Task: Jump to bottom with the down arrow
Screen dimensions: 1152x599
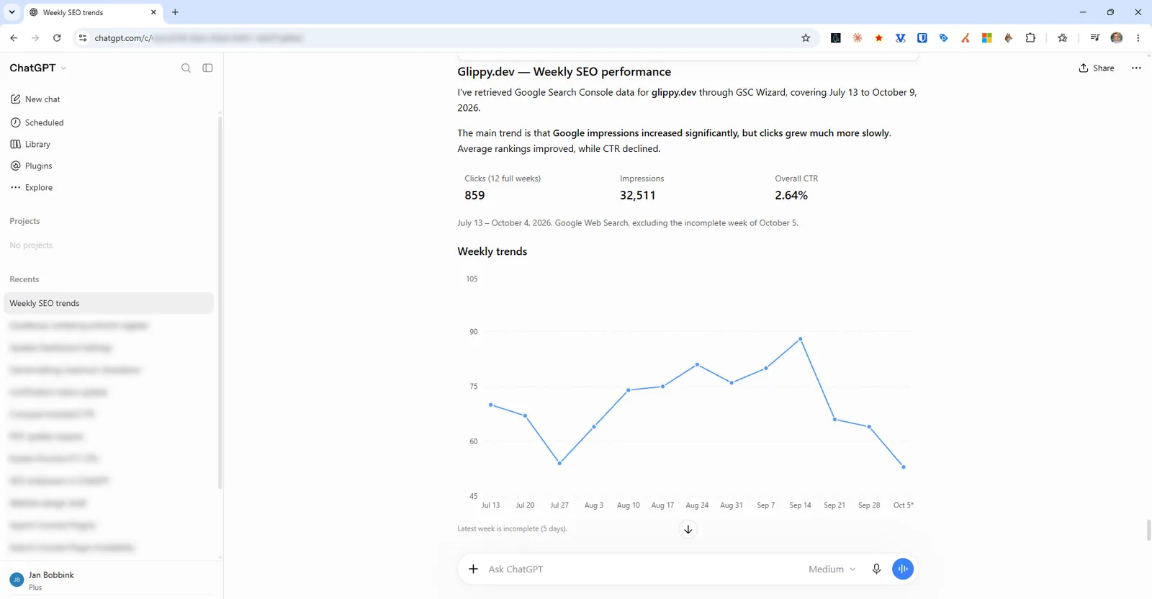Action: 688,529
